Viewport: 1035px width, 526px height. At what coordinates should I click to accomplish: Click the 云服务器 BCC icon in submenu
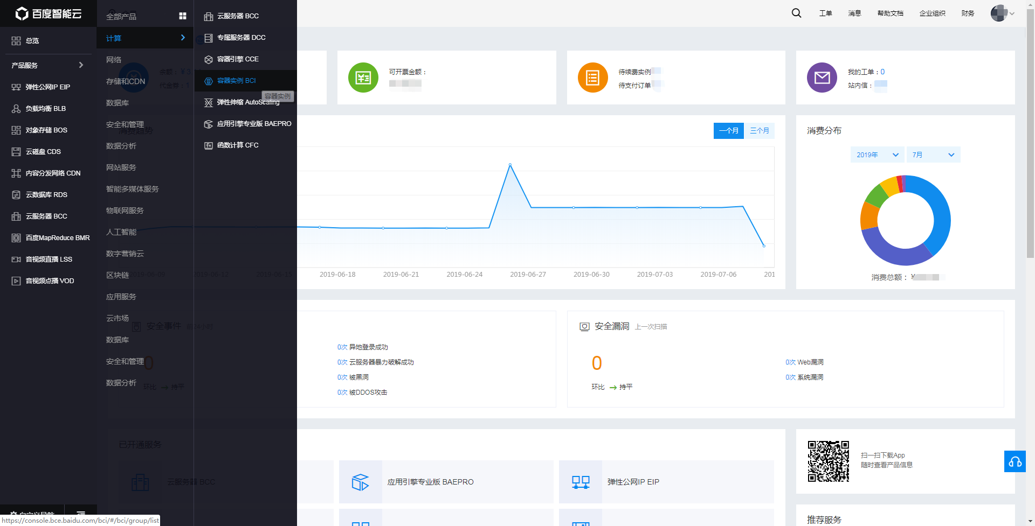(x=209, y=16)
